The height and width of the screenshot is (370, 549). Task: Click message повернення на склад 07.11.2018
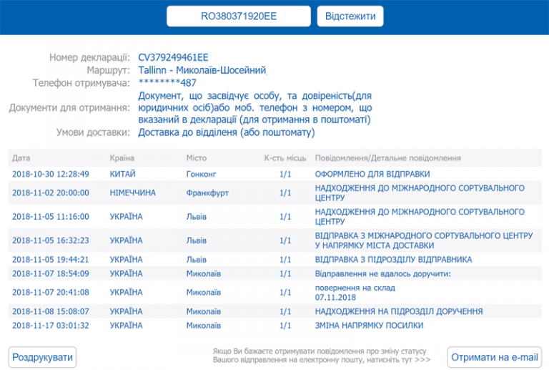click(355, 293)
